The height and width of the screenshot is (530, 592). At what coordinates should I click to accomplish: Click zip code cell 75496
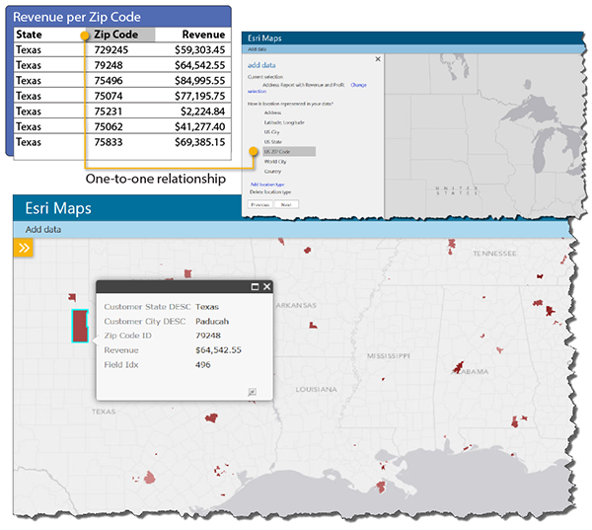109,81
